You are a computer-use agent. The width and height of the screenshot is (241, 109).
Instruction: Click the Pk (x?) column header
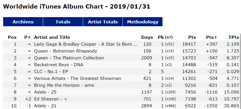coord(165,37)
